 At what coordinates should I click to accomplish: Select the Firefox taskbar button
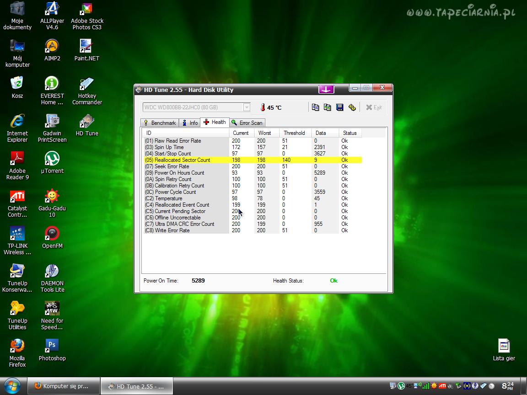(x=61, y=386)
